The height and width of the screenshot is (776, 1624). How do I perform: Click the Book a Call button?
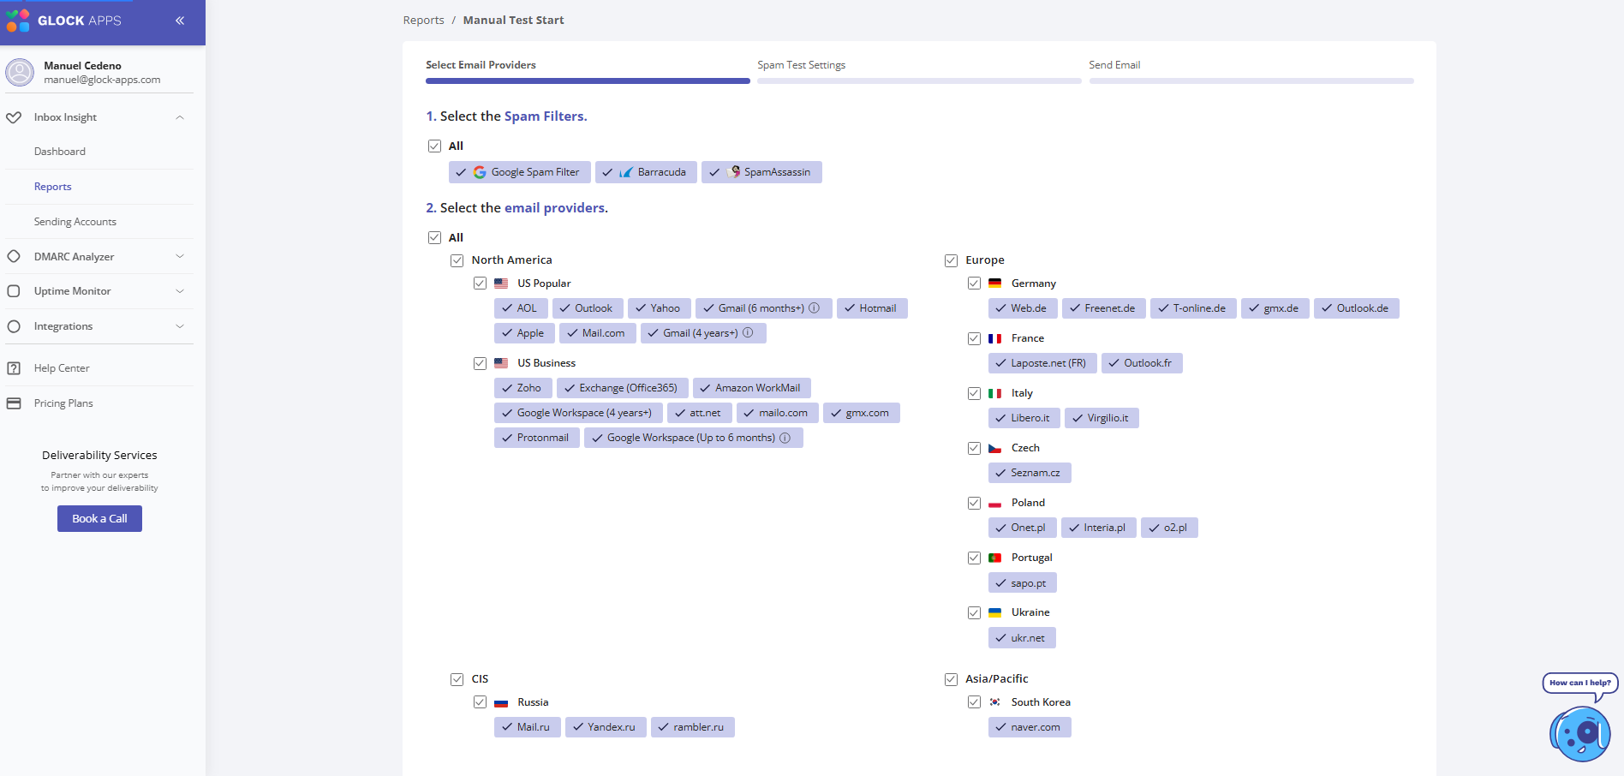coord(99,518)
